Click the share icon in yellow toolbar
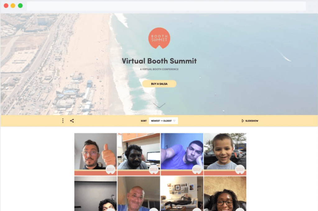The width and height of the screenshot is (318, 211). pos(72,121)
